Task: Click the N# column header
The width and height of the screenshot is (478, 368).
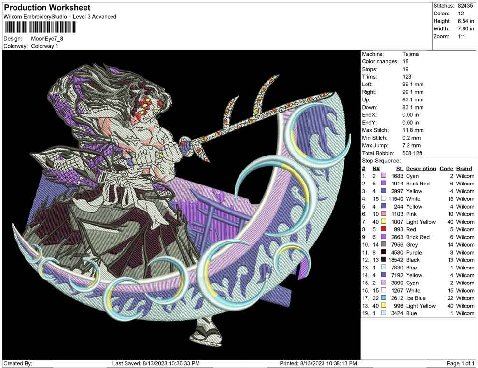Action: click(x=376, y=169)
